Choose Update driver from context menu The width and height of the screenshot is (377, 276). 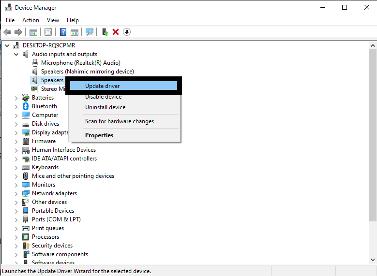coord(123,86)
